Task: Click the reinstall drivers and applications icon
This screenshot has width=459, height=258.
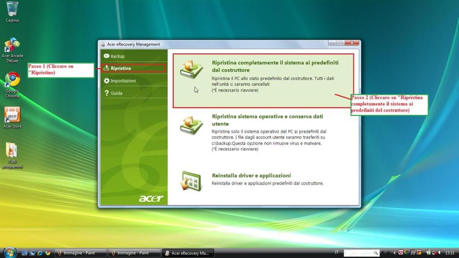Action: (191, 181)
